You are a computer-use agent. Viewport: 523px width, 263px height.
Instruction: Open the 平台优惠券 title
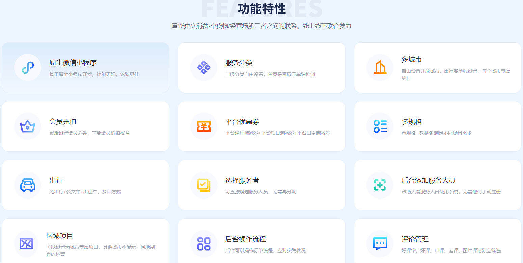[242, 122]
